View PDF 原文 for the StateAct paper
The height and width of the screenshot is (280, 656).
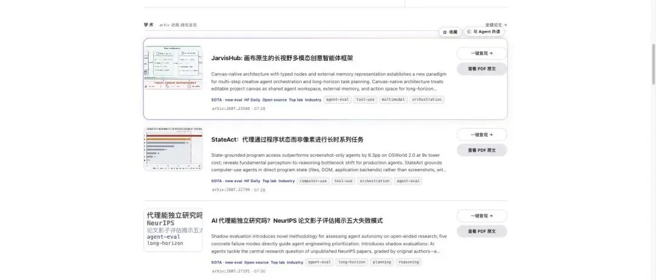[482, 150]
